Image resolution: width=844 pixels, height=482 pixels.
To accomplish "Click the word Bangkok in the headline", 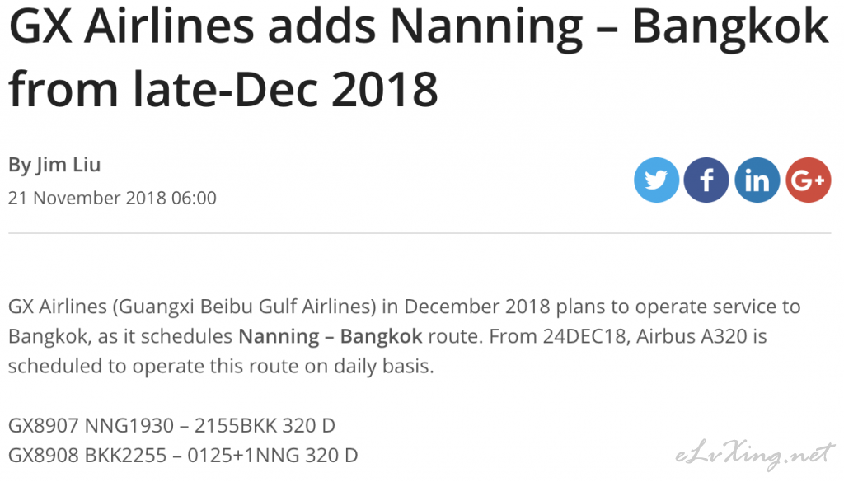I will [x=730, y=27].
